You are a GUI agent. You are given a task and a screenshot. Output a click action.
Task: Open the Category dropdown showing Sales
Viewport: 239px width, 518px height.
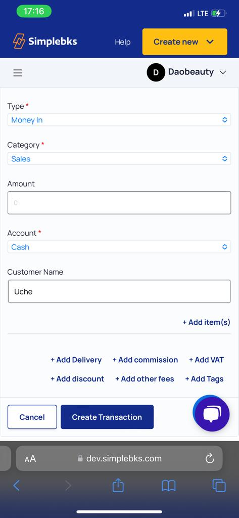pyautogui.click(x=119, y=159)
